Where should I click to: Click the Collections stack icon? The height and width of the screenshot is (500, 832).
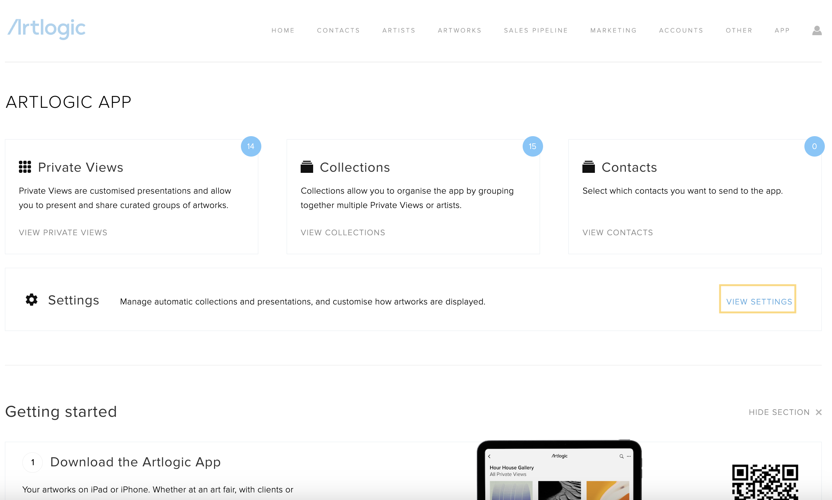(307, 167)
